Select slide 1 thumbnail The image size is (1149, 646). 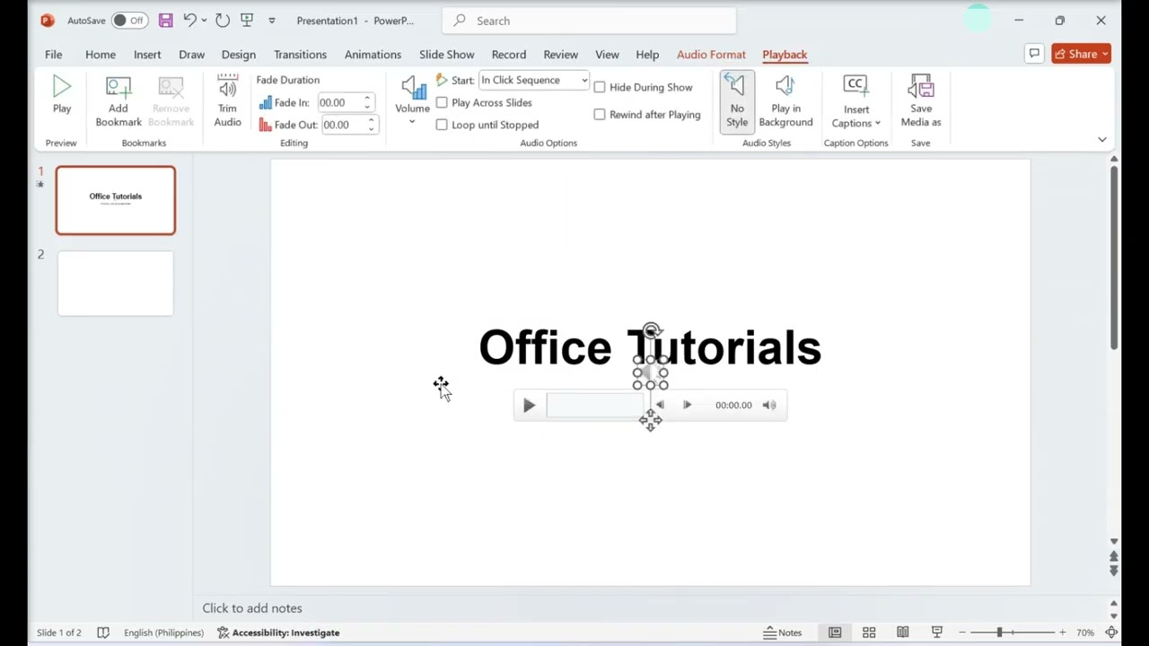[116, 200]
